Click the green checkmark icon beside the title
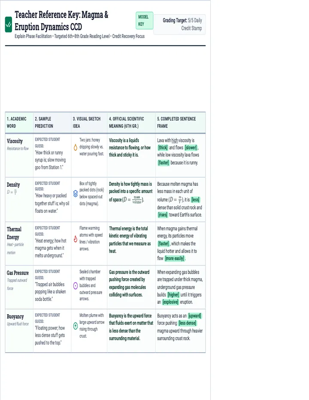 tap(9, 24)
